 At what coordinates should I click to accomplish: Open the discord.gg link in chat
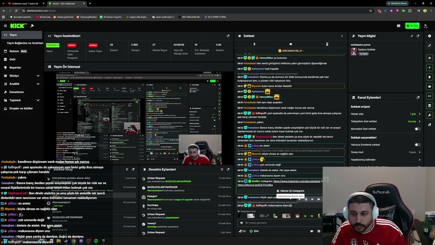255,185
